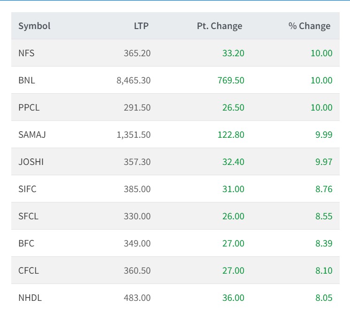The width and height of the screenshot is (350, 321).
Task: Open the NFS stock symbol
Action: 26,53
